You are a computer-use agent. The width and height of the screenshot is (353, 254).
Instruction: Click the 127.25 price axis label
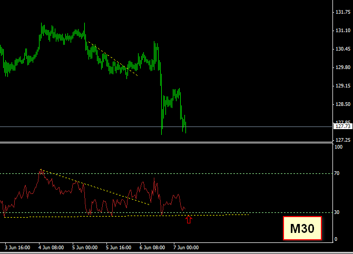pyautogui.click(x=343, y=140)
